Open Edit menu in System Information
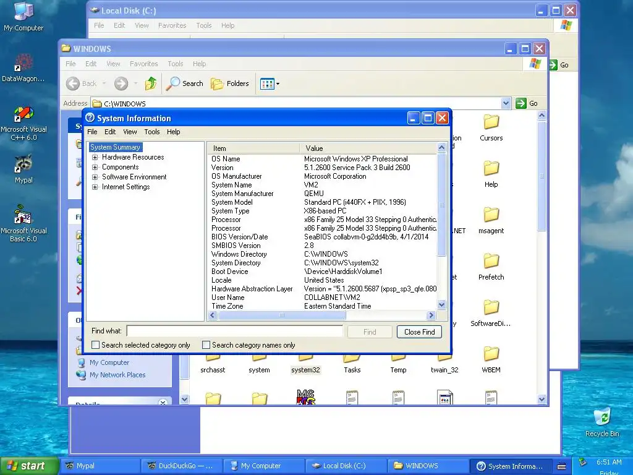 click(x=110, y=132)
